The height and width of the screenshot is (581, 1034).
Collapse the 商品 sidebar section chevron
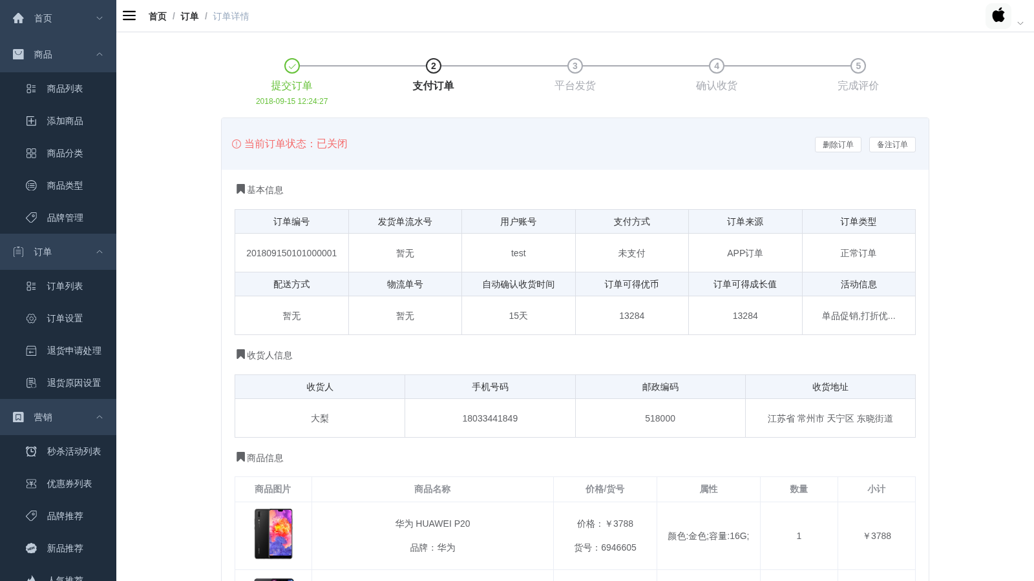pyautogui.click(x=100, y=54)
